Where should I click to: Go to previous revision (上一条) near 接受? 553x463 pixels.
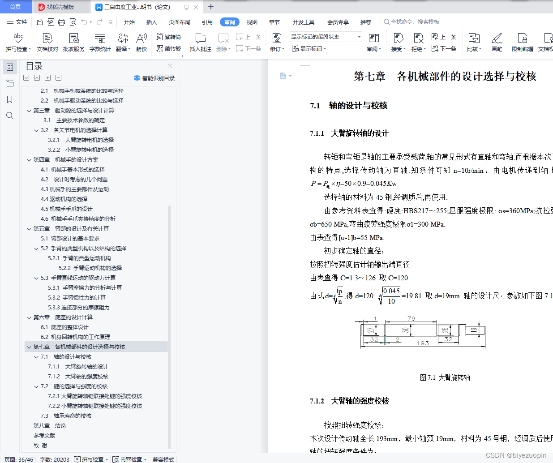444,37
